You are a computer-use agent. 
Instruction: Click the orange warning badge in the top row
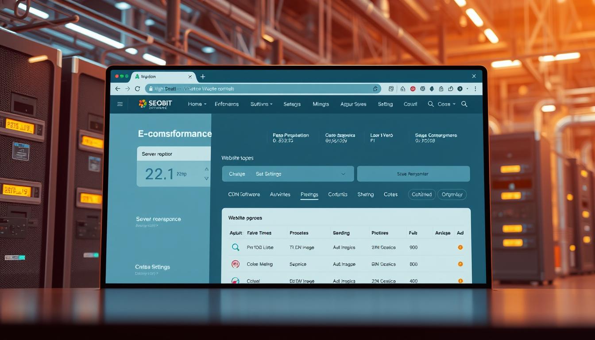coord(460,247)
